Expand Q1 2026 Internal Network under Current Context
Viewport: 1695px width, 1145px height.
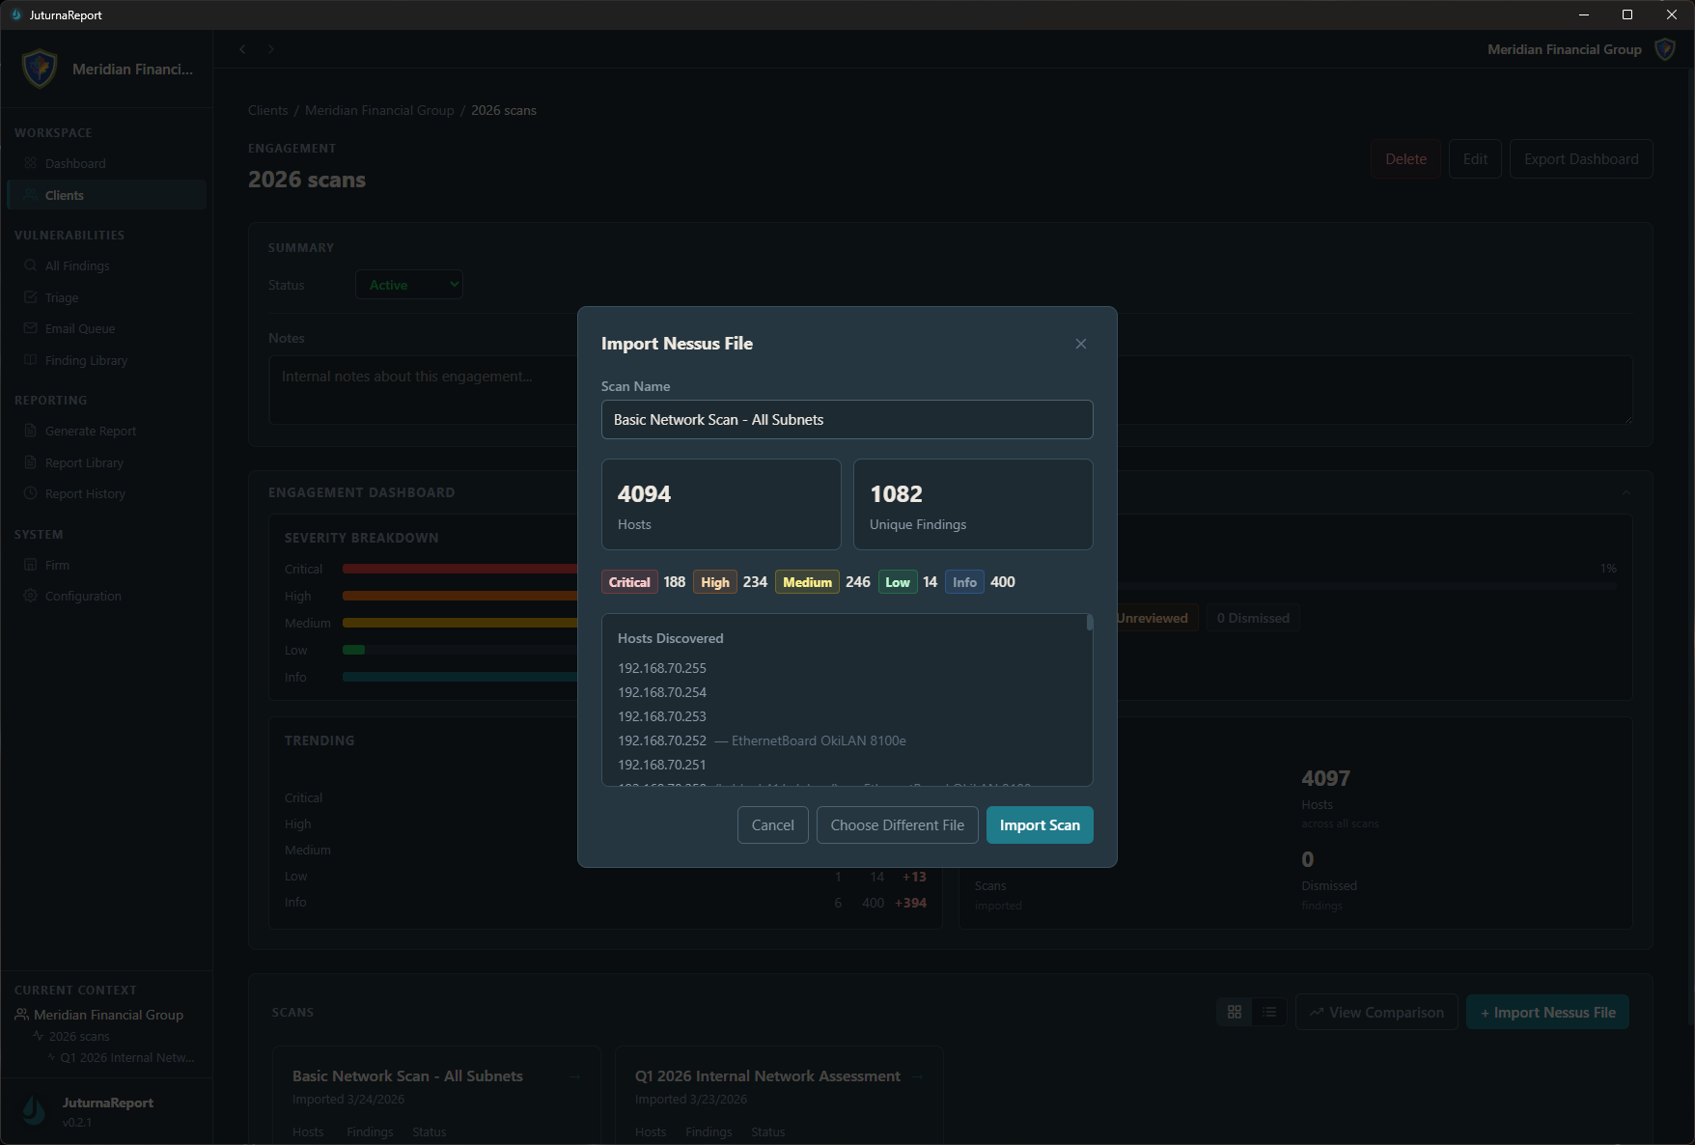(125, 1057)
